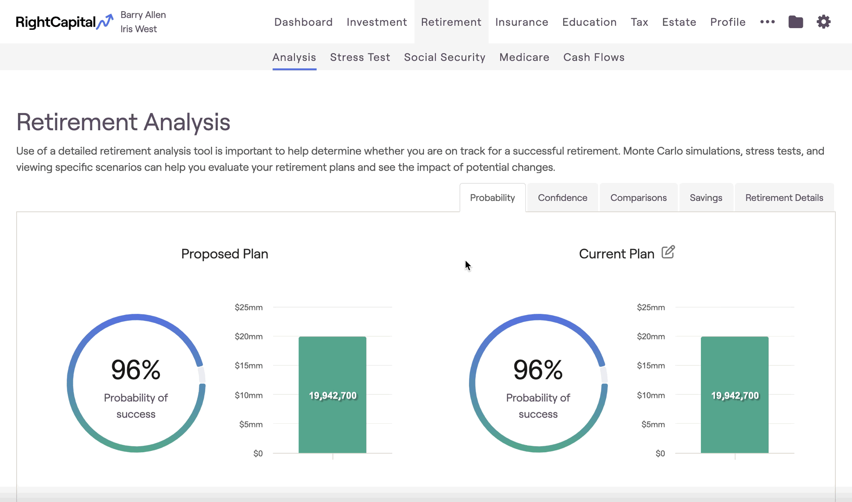Go to Stress Test subpage
This screenshot has height=502, width=852.
click(x=360, y=57)
